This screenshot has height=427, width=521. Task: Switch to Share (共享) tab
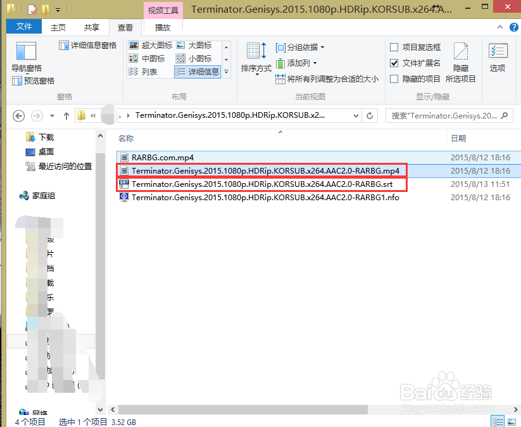coord(92,27)
